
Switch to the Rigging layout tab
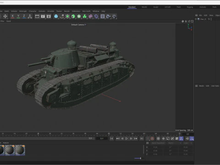pyautogui.click(x=190, y=7)
